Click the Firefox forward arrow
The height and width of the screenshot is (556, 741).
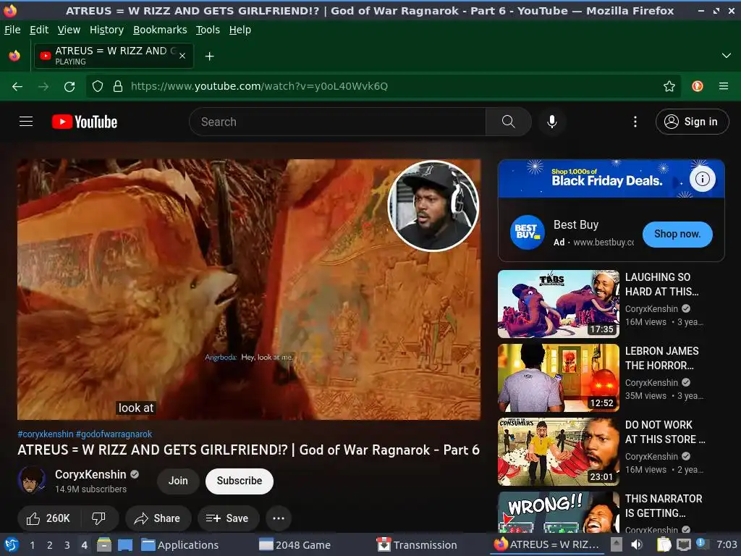43,86
